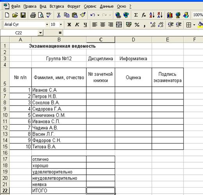This screenshot has width=203, height=195.
Task: Toggle italic К formatting
Action: coord(77,25)
